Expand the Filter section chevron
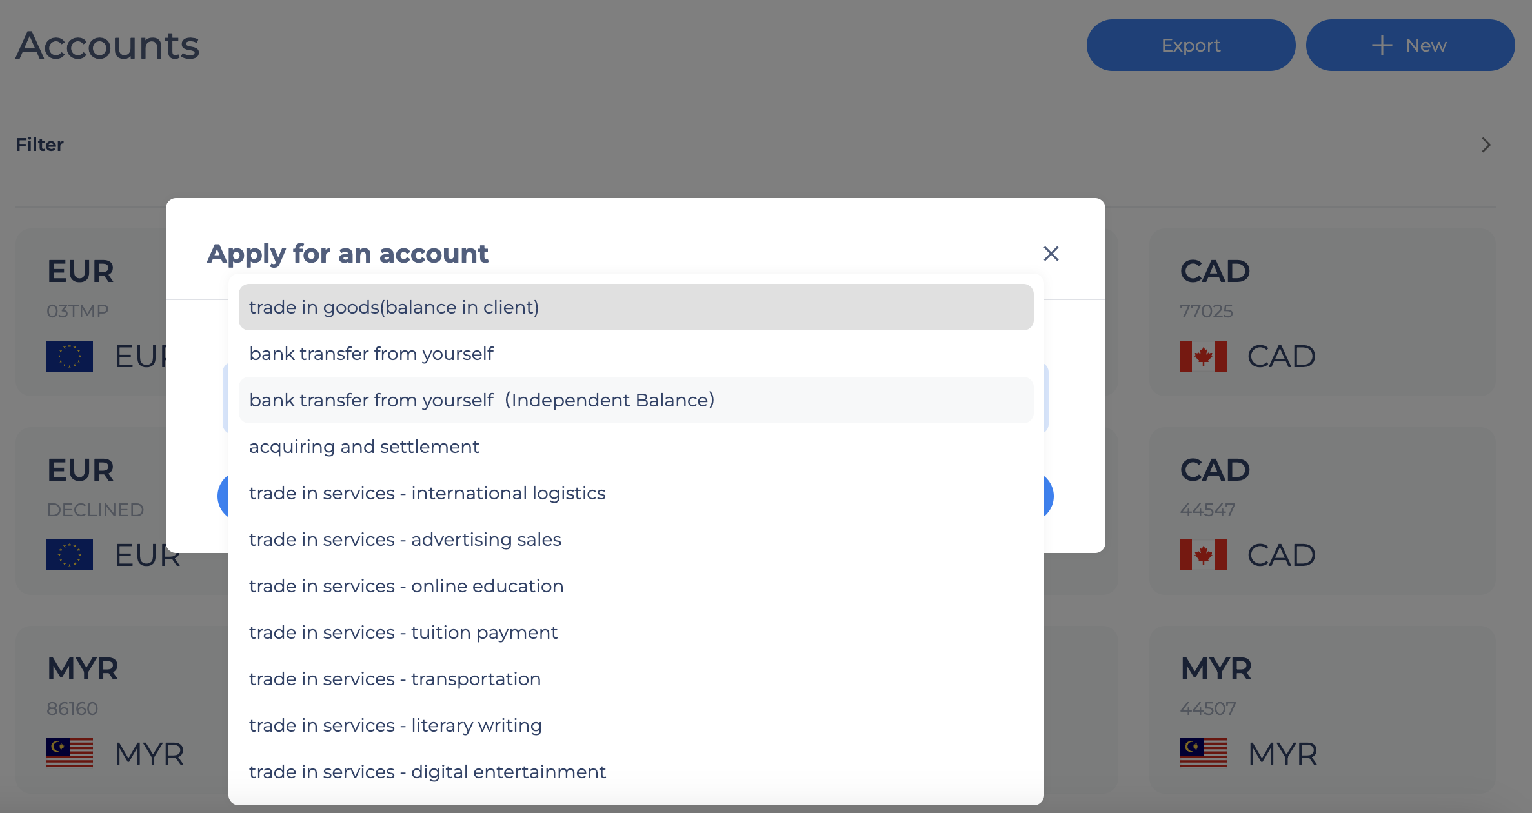The height and width of the screenshot is (813, 1532). pos(1486,145)
